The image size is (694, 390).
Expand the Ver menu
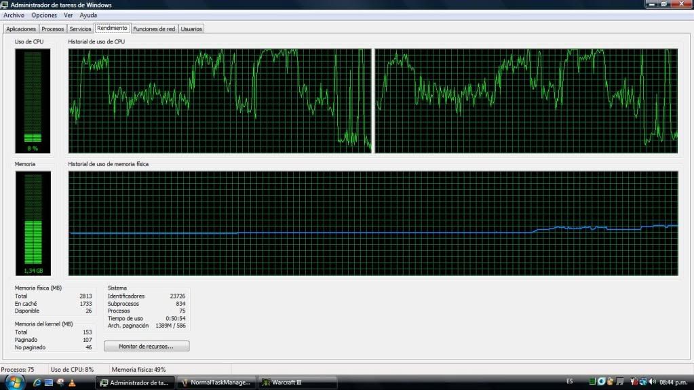pyautogui.click(x=68, y=15)
